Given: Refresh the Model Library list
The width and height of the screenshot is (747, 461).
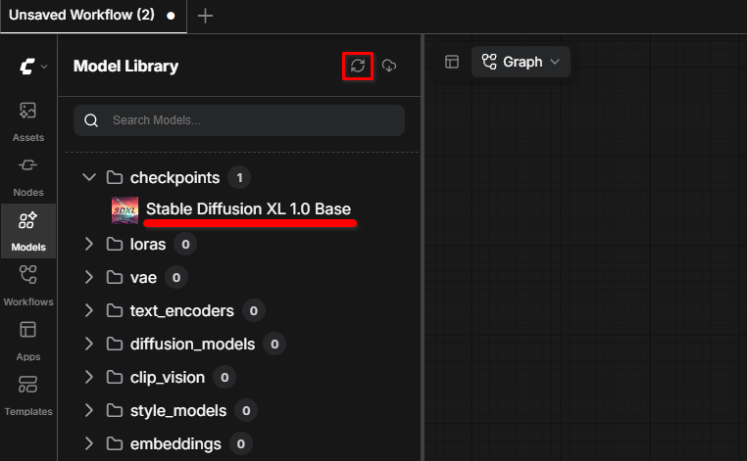Looking at the screenshot, I should pos(358,66).
